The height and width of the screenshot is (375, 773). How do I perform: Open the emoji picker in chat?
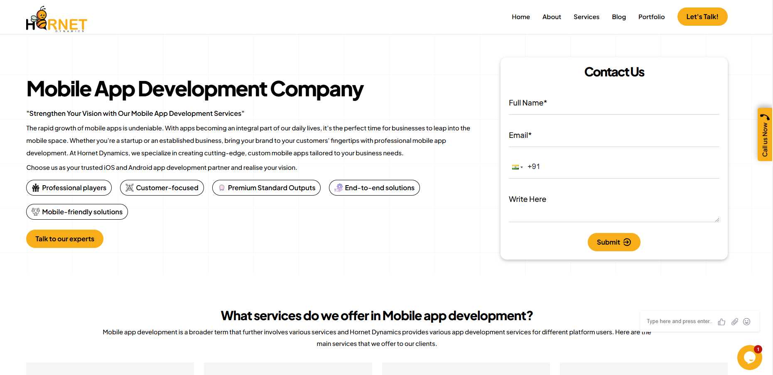tap(746, 322)
